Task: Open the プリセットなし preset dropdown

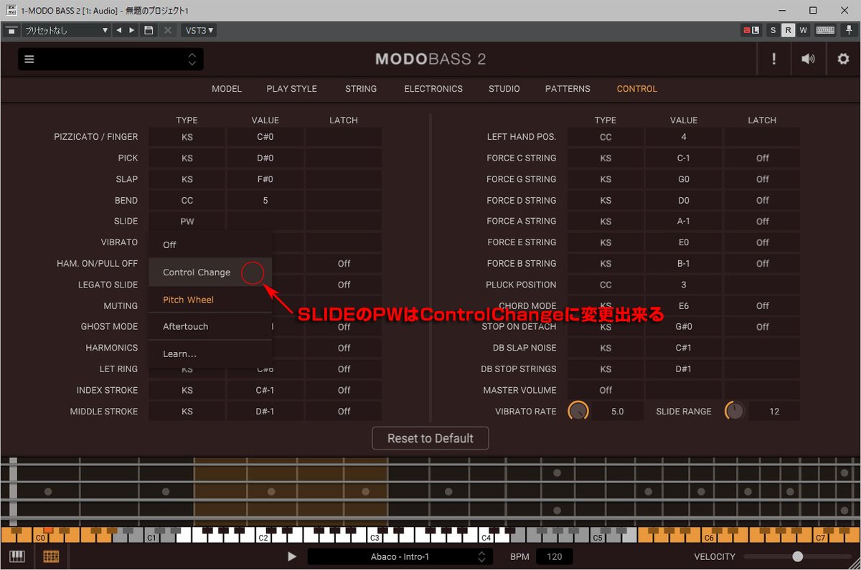Action: 66,30
